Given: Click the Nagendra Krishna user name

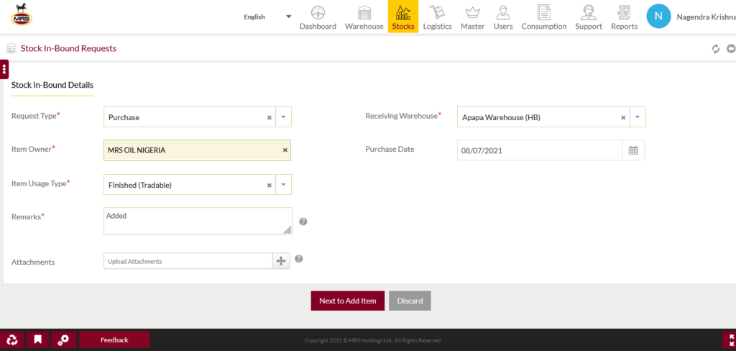Looking at the screenshot, I should (706, 17).
